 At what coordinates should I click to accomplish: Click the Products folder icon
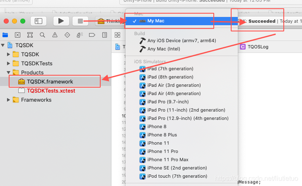(16, 72)
